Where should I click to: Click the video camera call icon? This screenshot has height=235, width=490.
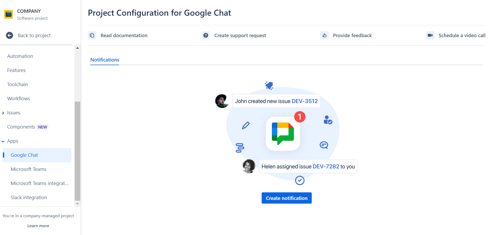click(x=430, y=35)
